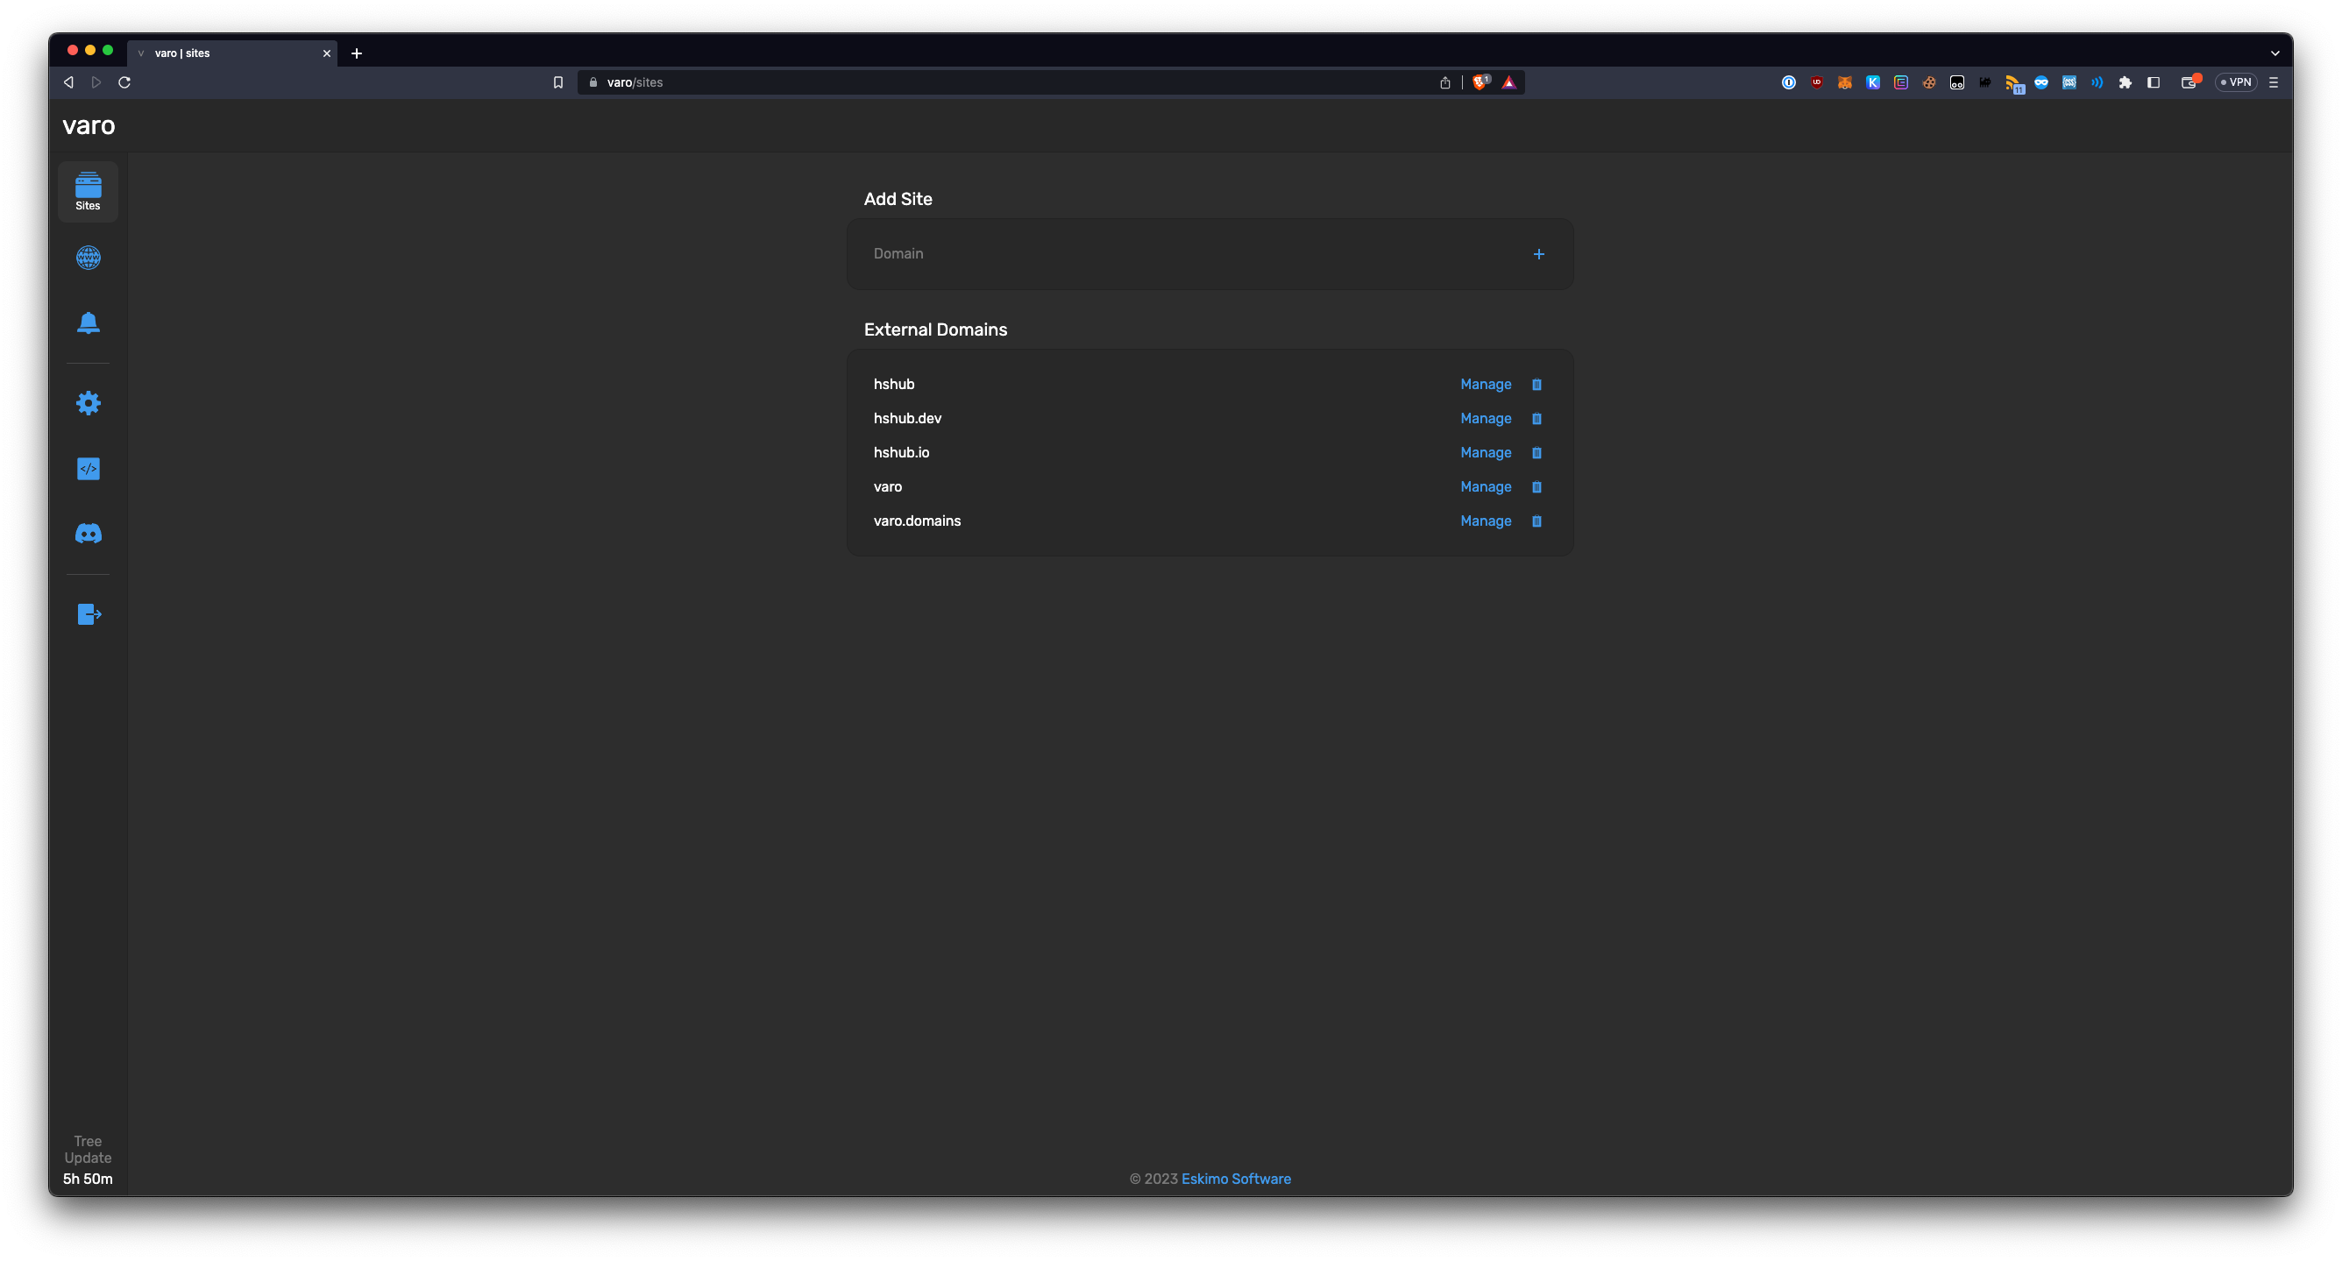Click the '5h 50m' tree update timer

tap(89, 1179)
